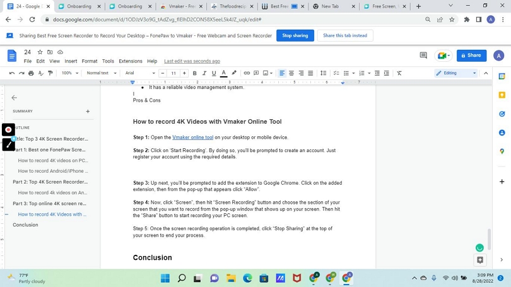Close the document outline with back arrow
The width and height of the screenshot is (511, 287).
tap(14, 98)
